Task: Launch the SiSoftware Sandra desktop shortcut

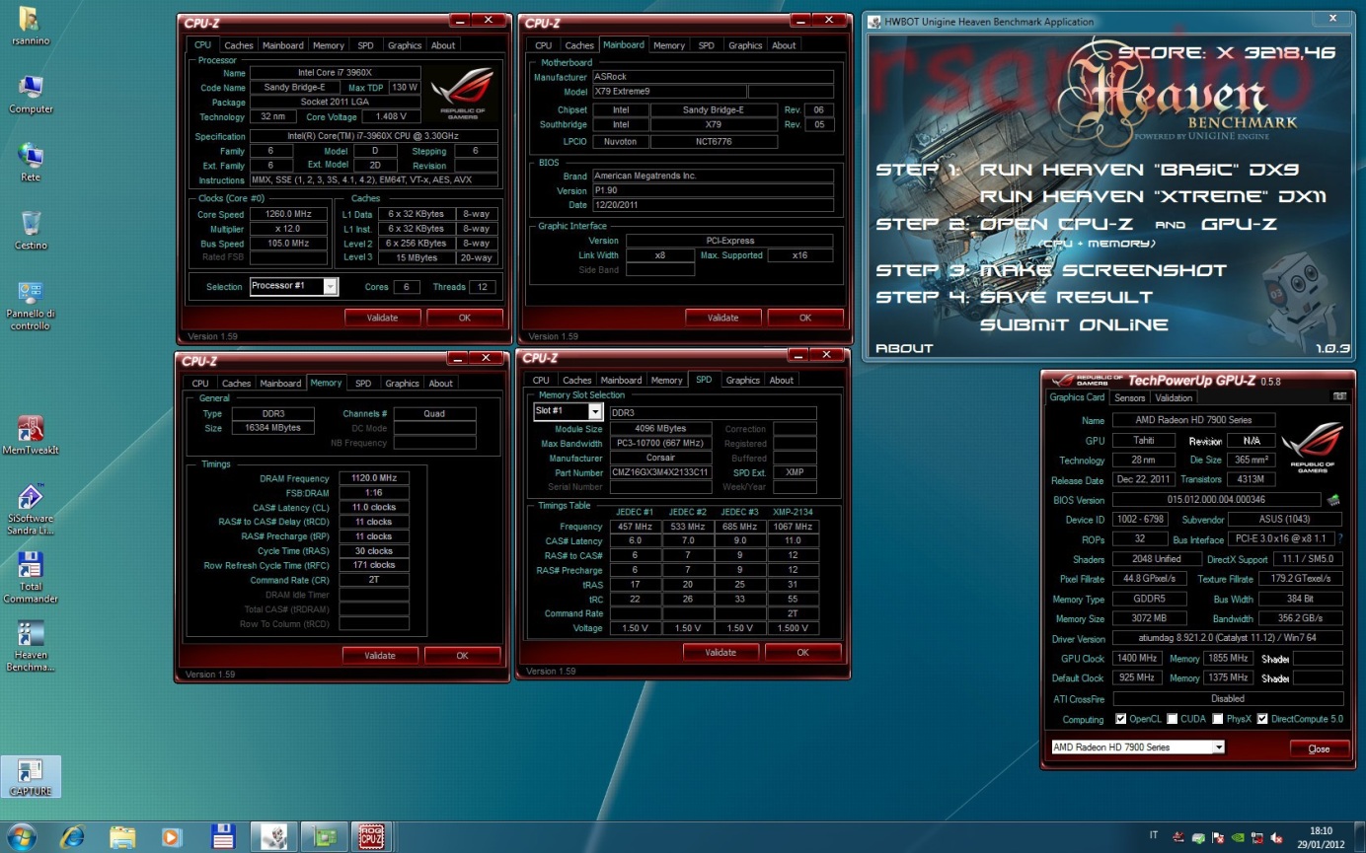Action: tap(31, 509)
